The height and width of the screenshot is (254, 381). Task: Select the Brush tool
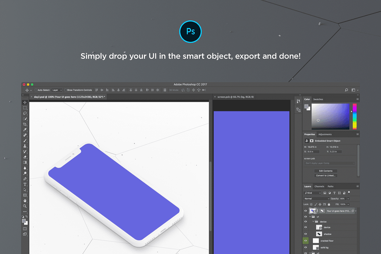tap(25, 140)
